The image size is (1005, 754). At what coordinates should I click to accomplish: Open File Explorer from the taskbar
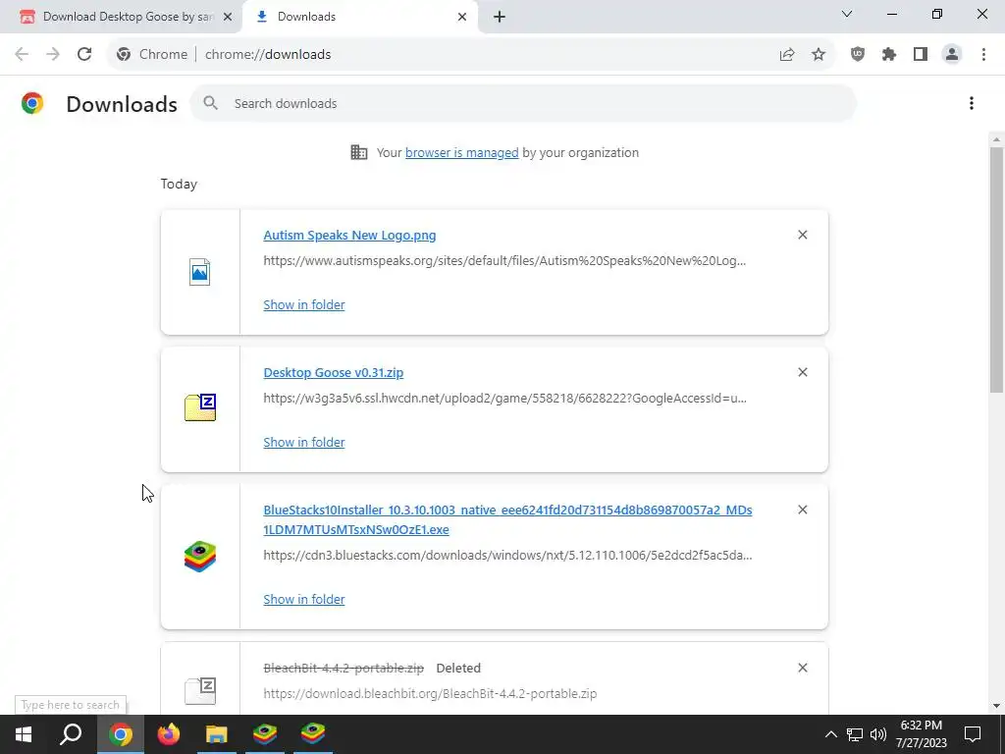pos(217,734)
